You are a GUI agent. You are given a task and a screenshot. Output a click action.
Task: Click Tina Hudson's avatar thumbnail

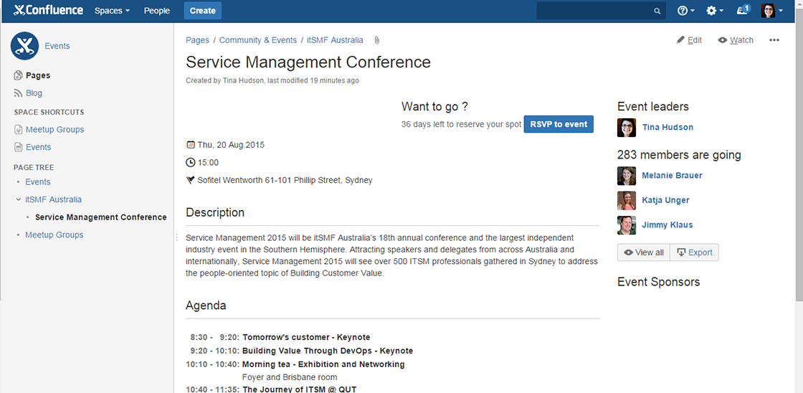tap(627, 128)
